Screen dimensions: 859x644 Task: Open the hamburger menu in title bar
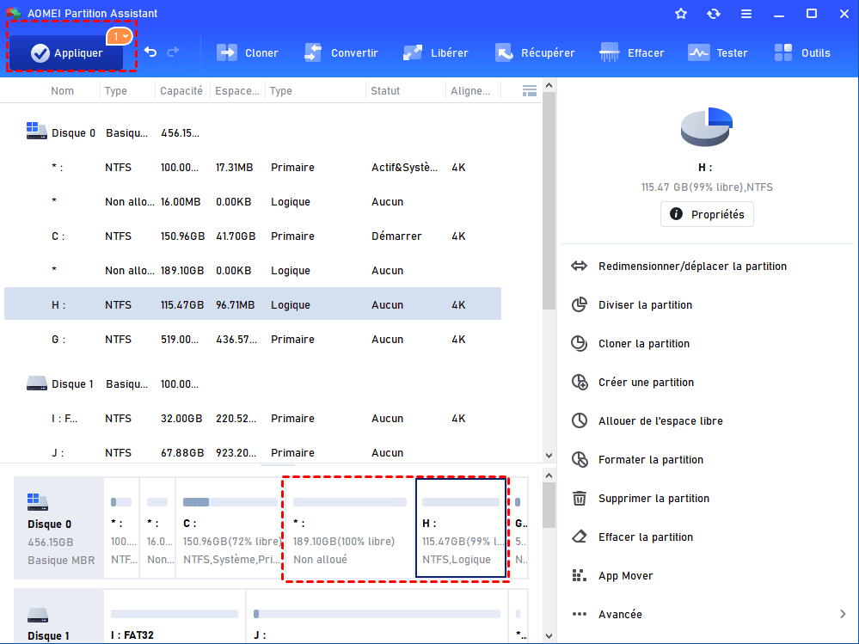pos(746,14)
